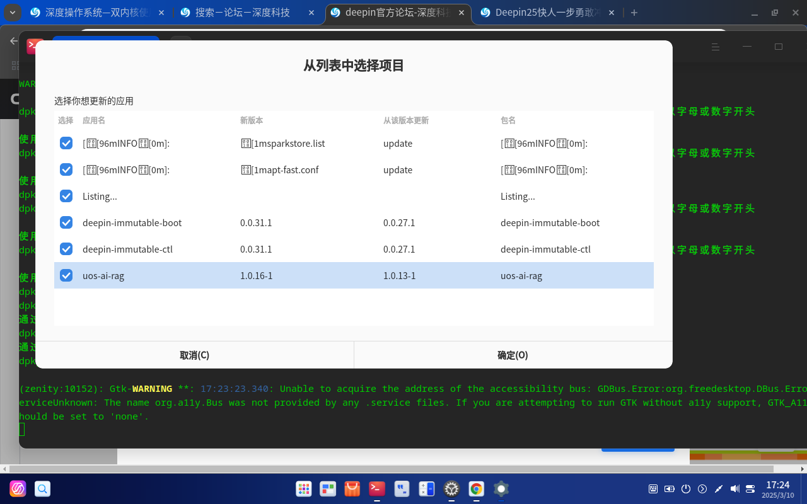Open the onscreen keyboard tray icon
Screen dimensions: 807x504
pos(653,489)
